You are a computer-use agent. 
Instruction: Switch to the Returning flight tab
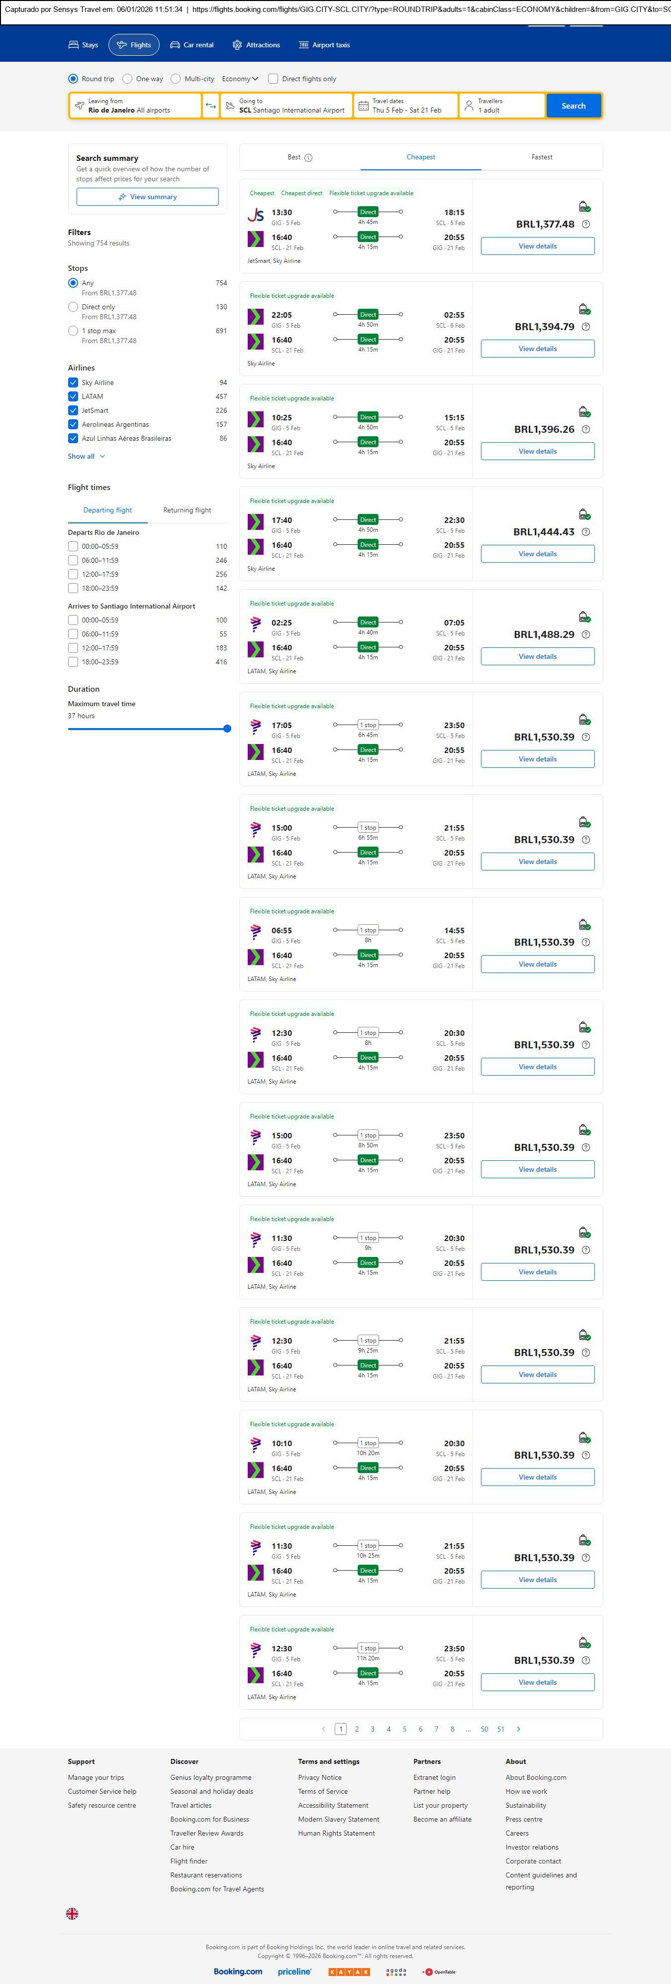coord(187,510)
